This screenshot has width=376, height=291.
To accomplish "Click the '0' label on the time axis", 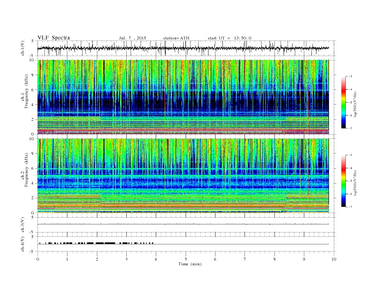I will [x=38, y=259].
